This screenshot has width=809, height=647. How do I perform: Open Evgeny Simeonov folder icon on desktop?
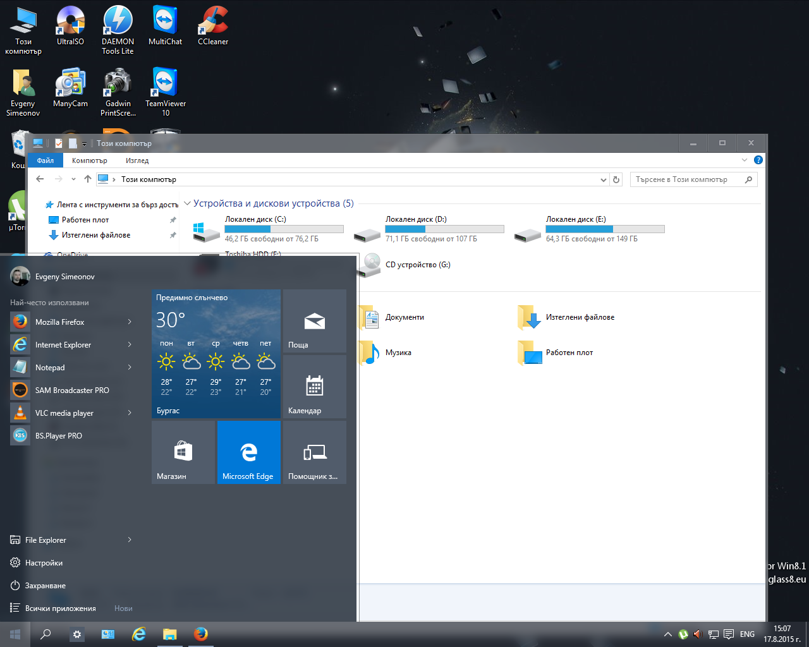click(x=23, y=92)
